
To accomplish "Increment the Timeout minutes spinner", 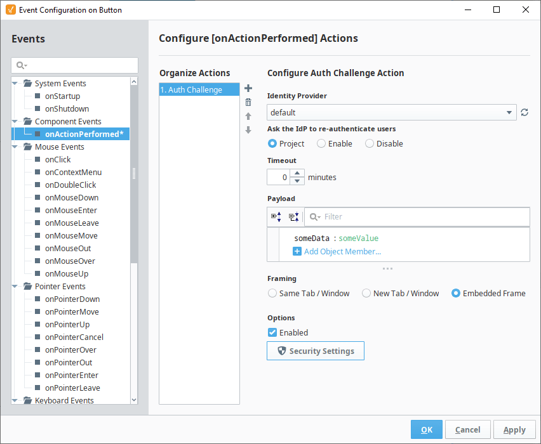I will click(x=296, y=173).
